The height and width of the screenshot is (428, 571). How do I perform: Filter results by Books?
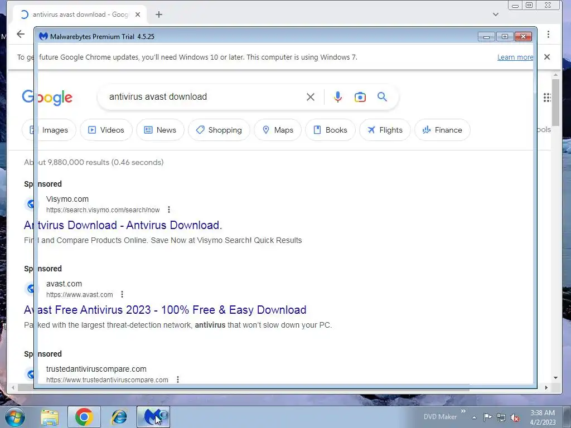(x=330, y=130)
